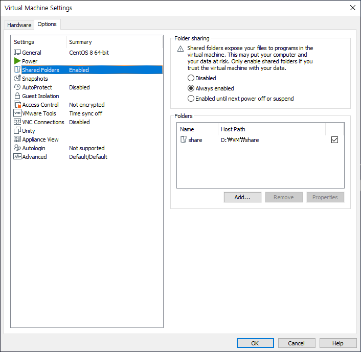Click the Unity windows icon
361x352 pixels.
[17, 130]
